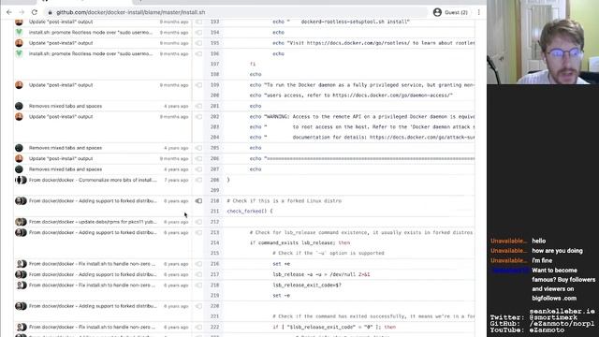View blame prior to change at line 196
The image size is (599, 337).
[198, 54]
